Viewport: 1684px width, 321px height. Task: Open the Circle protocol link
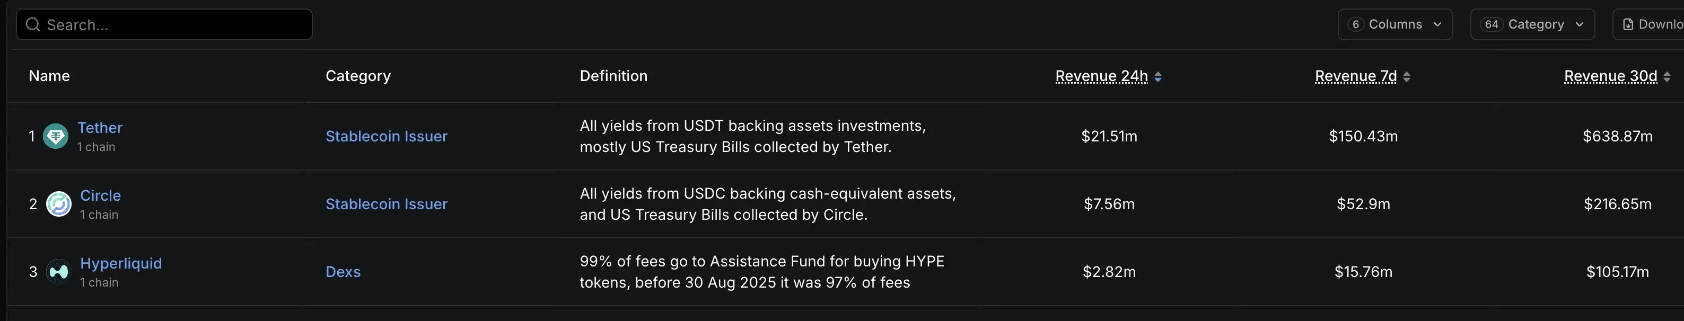pyautogui.click(x=101, y=196)
